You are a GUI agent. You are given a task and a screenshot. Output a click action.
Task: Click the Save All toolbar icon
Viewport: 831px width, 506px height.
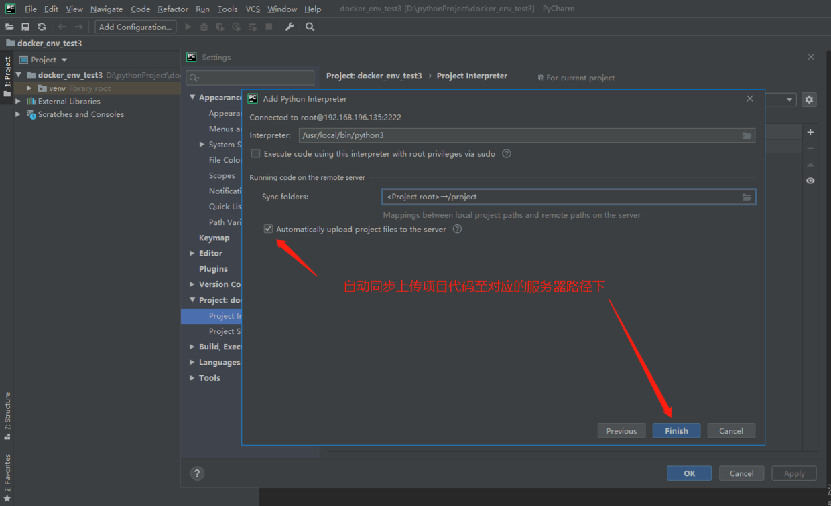pyautogui.click(x=25, y=27)
